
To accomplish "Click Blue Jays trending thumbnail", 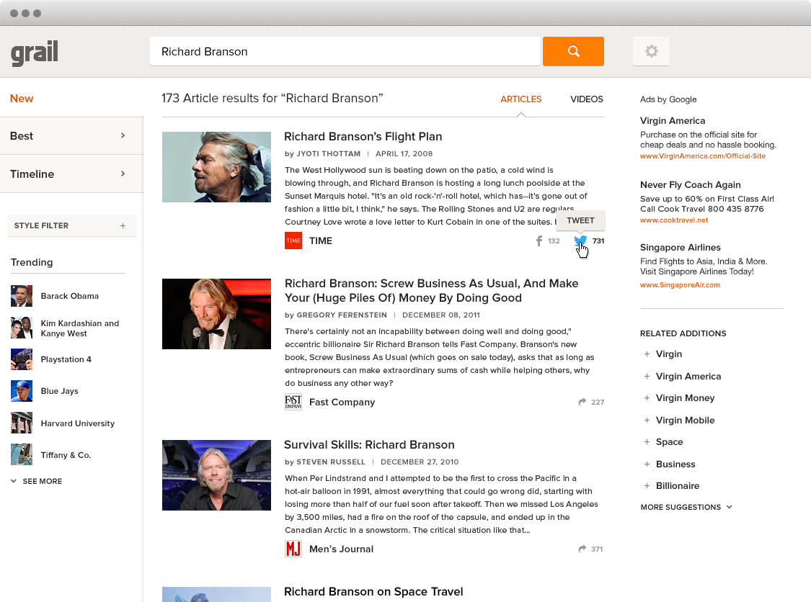I will tap(21, 391).
